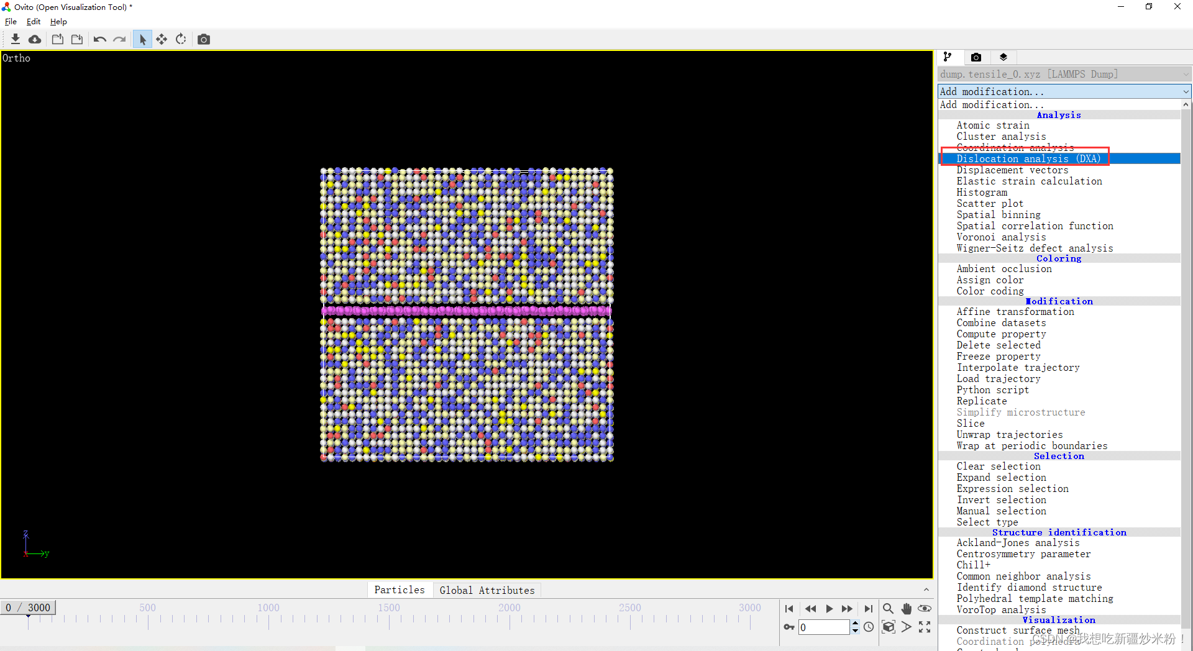Open the overlays/layers tab icon
This screenshot has height=651, width=1193.
pyautogui.click(x=1003, y=57)
